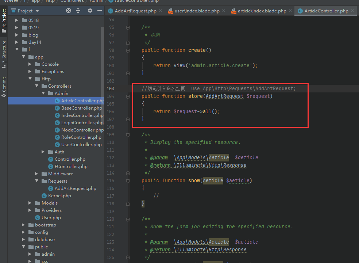This screenshot has width=359, height=263.
Task: Expand the Console folder
Action: click(x=30, y=64)
